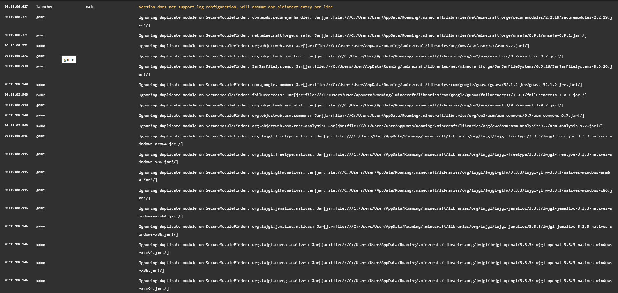Select timestamp "20:19:08.945" of the glfw x86 row
Image resolution: width=618 pixels, height=293 pixels.
16,190
